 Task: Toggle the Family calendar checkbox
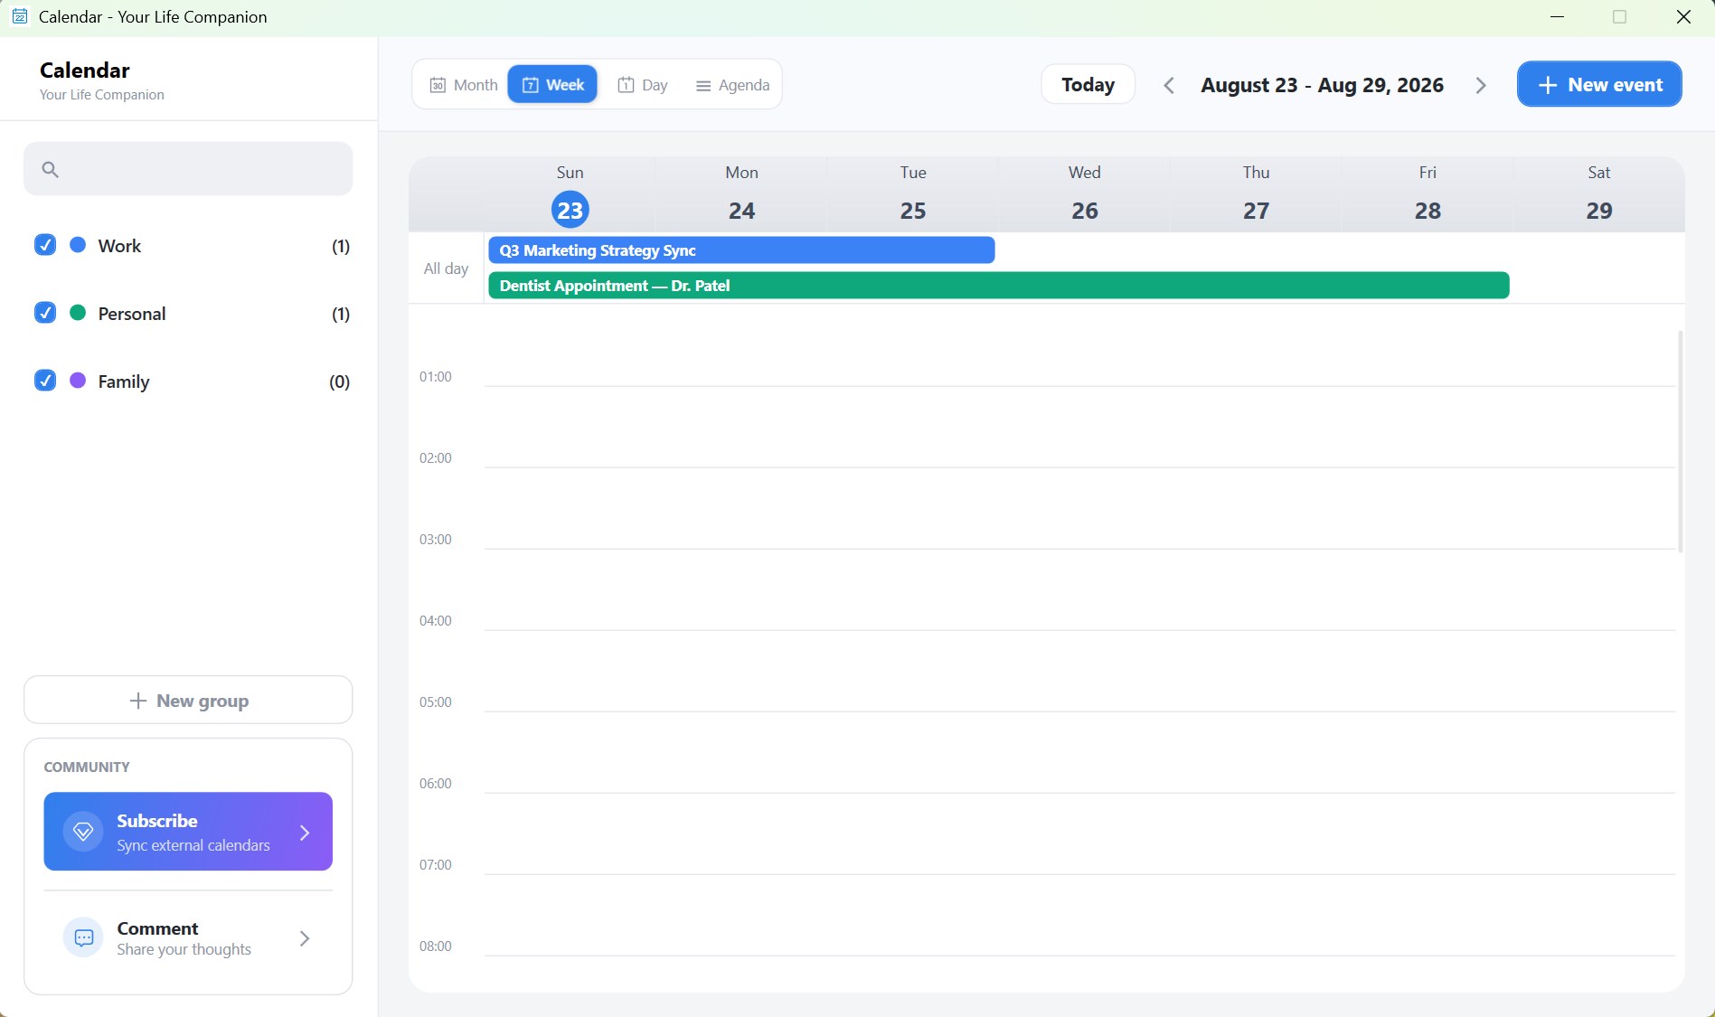[45, 381]
